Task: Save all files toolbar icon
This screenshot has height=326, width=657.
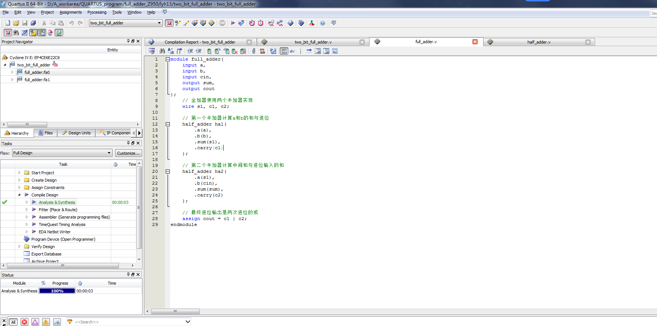Action: pos(33,23)
